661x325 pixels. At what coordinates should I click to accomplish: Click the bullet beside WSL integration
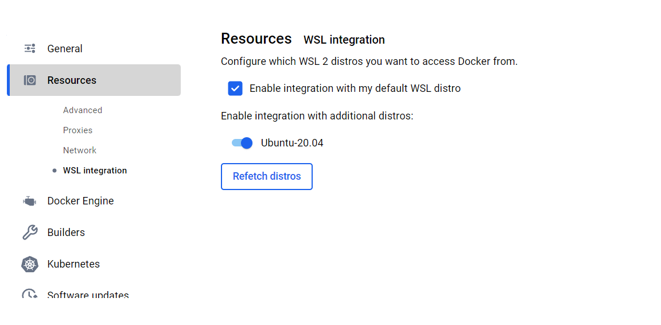55,171
